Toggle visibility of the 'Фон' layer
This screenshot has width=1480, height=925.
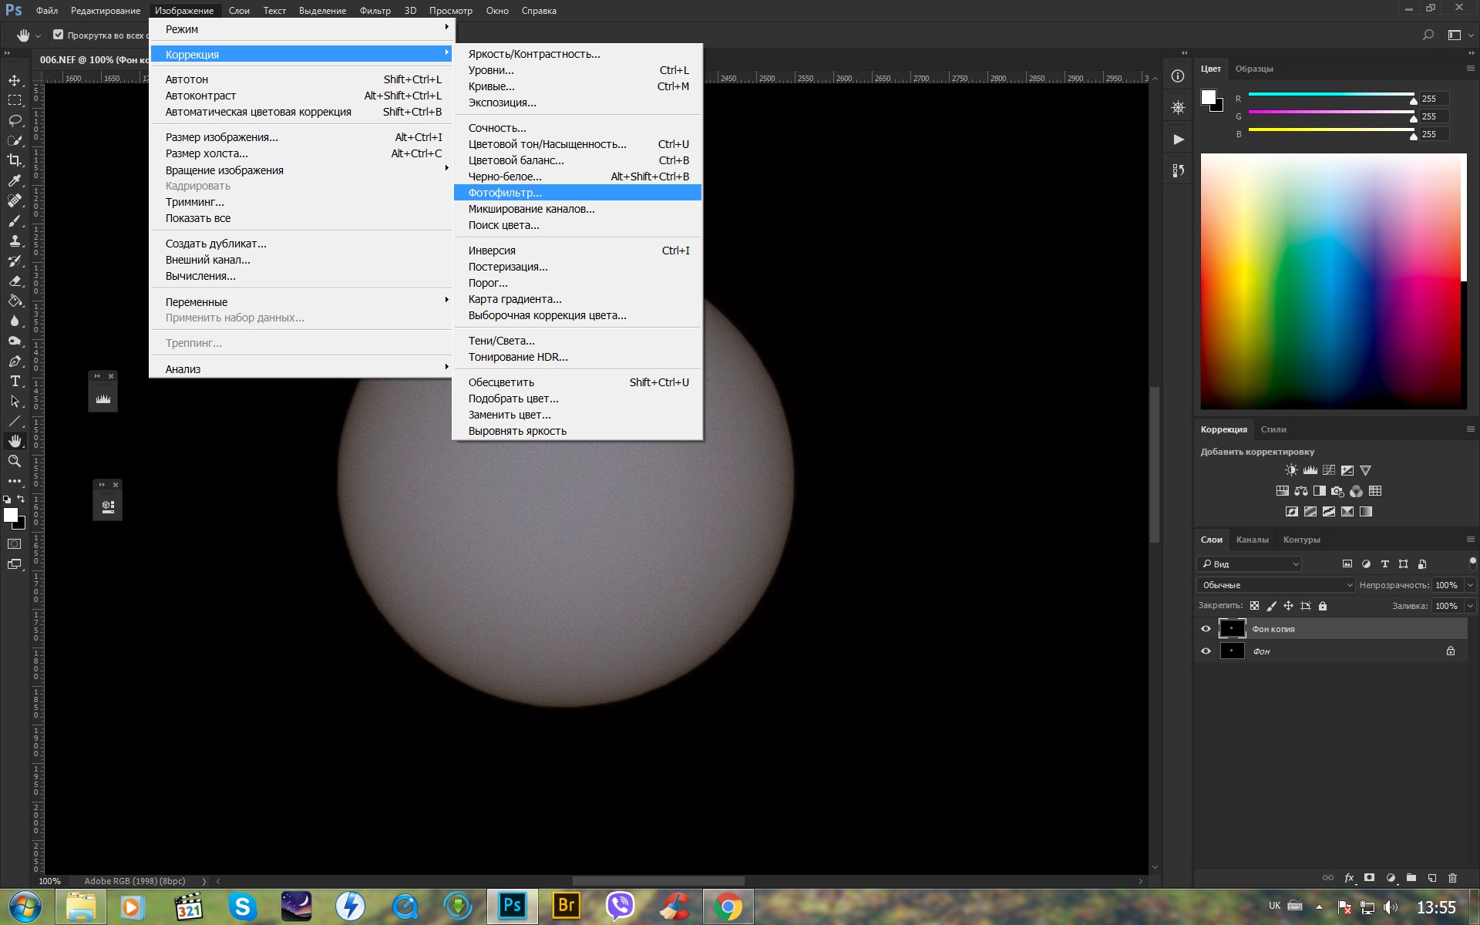(x=1206, y=651)
